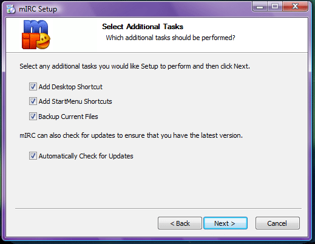315x244 pixels.
Task: Close the mIRC Setup window
Action: (x=295, y=7)
